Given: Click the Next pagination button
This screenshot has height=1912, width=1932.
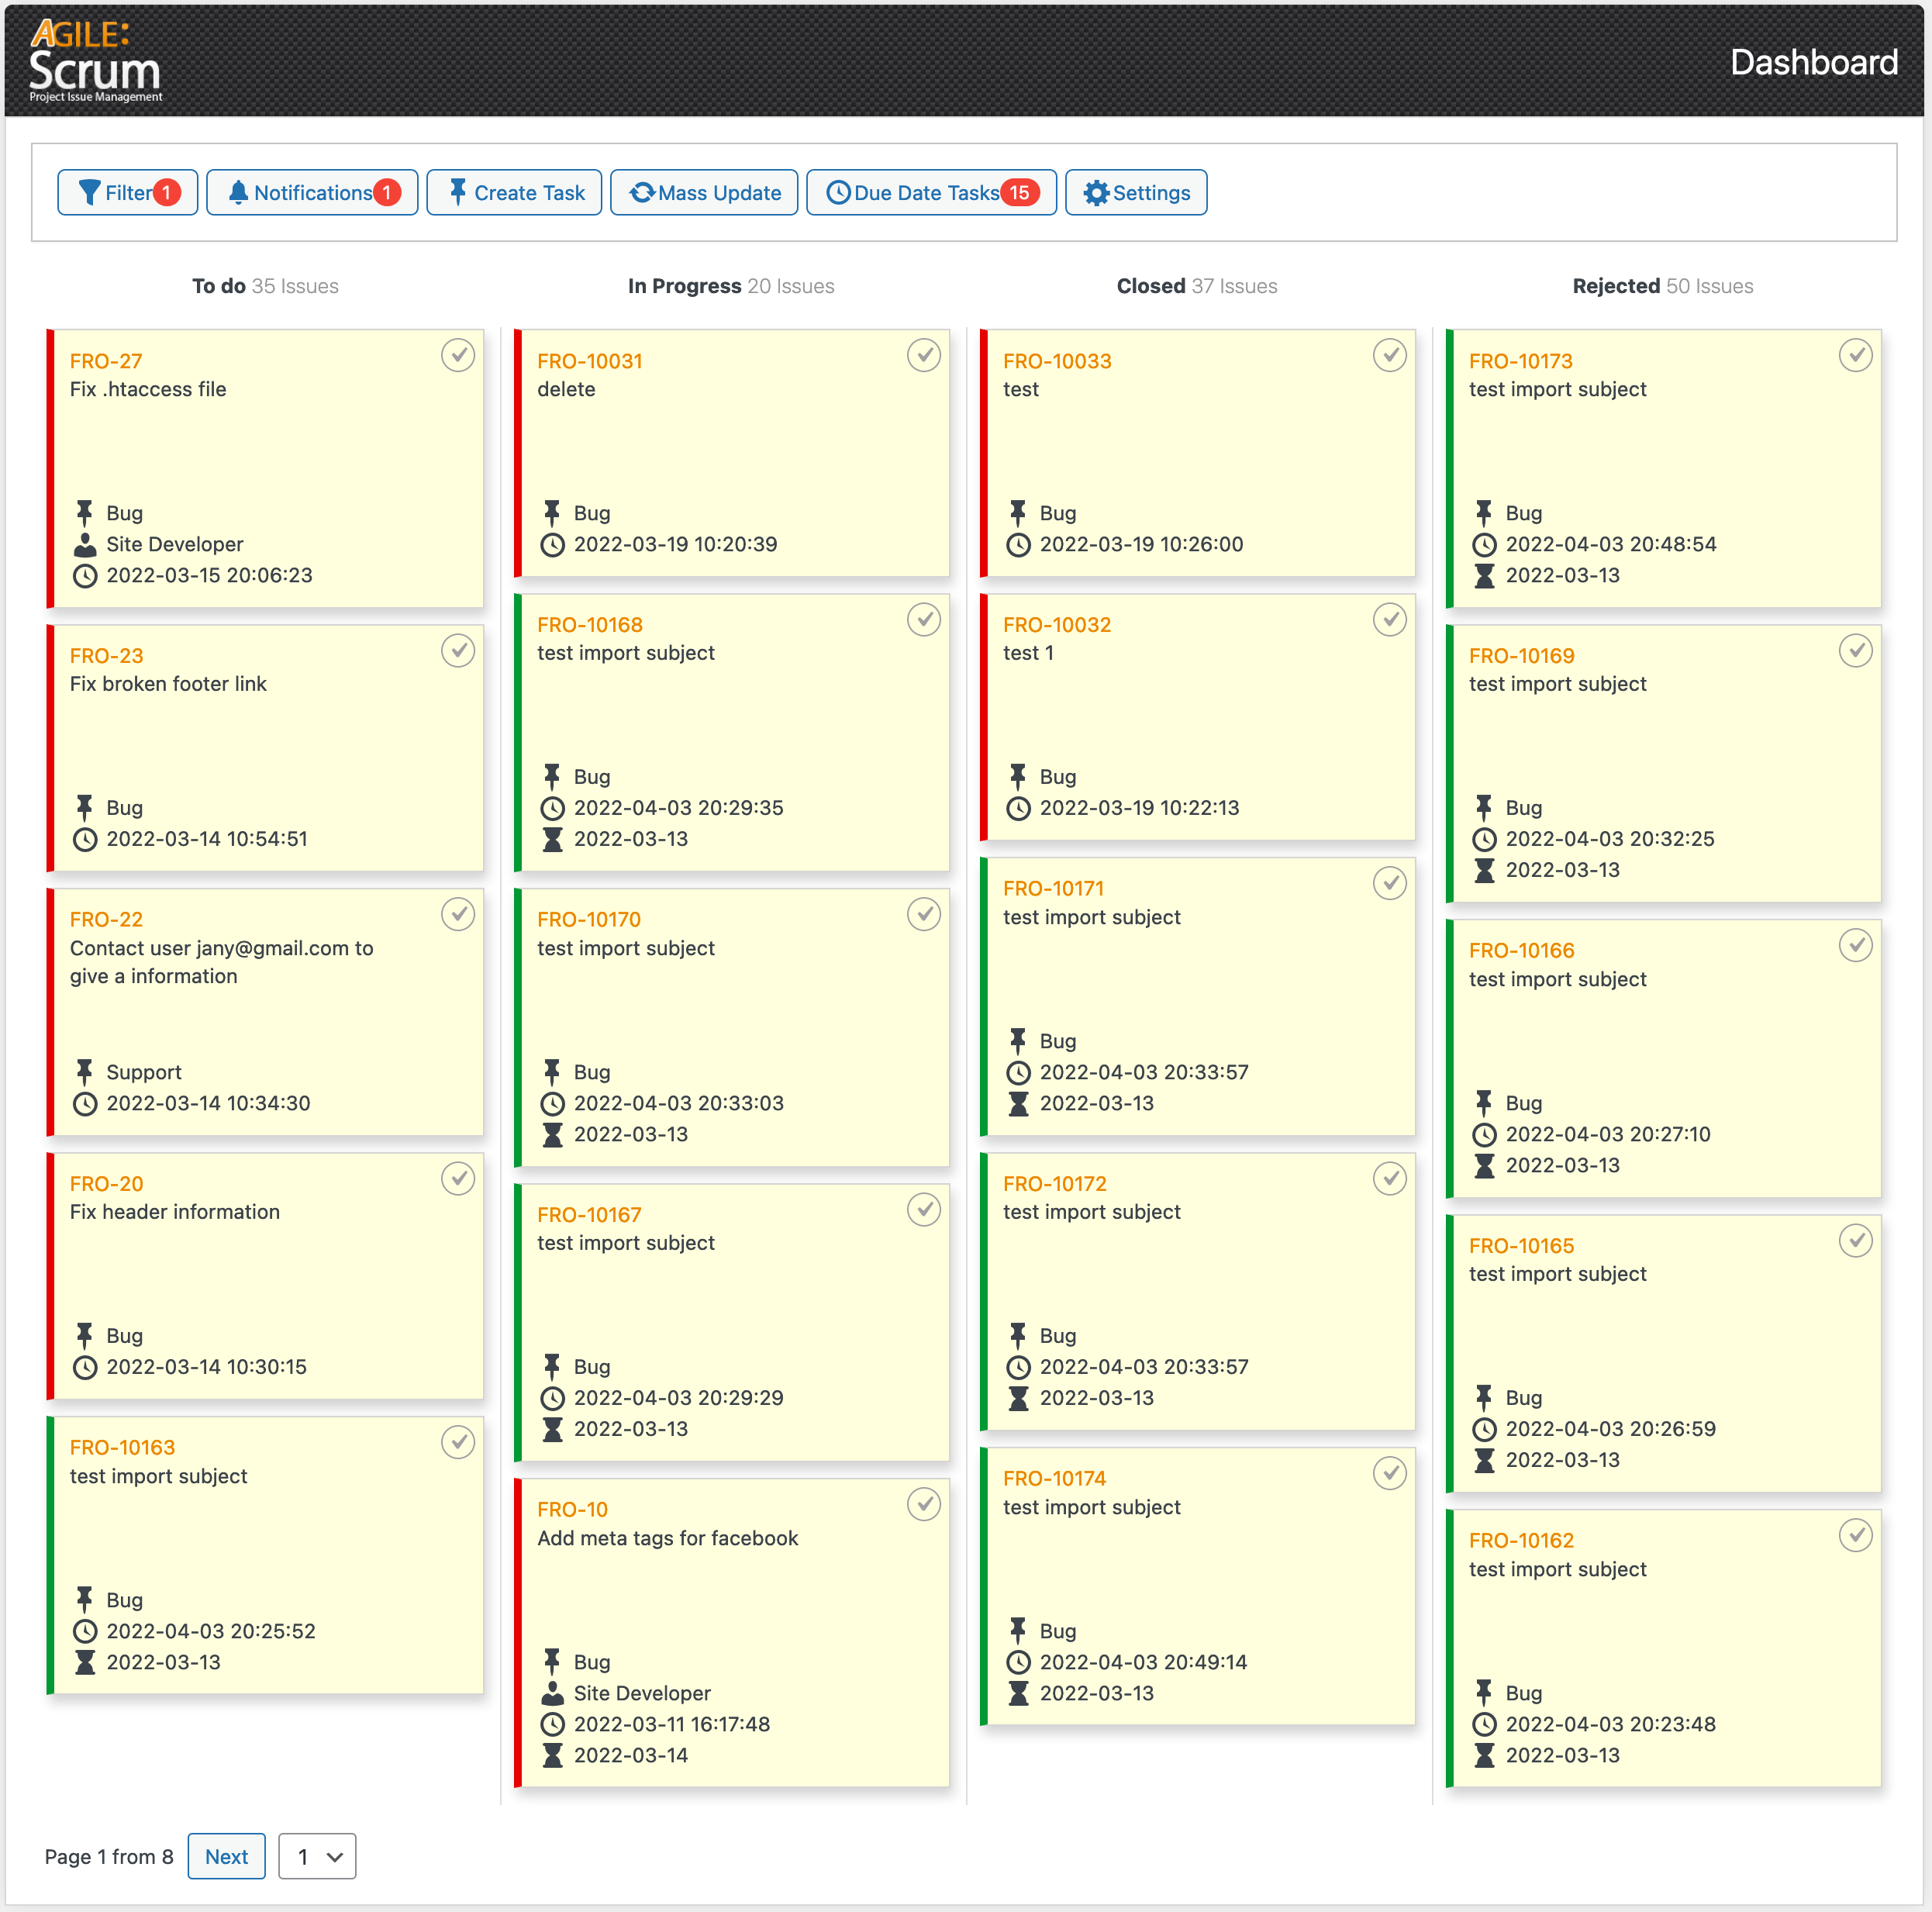Looking at the screenshot, I should point(226,1856).
